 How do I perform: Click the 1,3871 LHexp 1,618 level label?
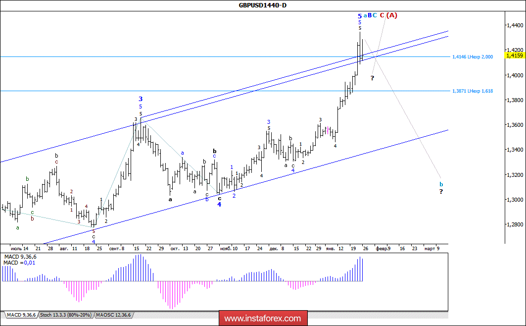pos(473,91)
